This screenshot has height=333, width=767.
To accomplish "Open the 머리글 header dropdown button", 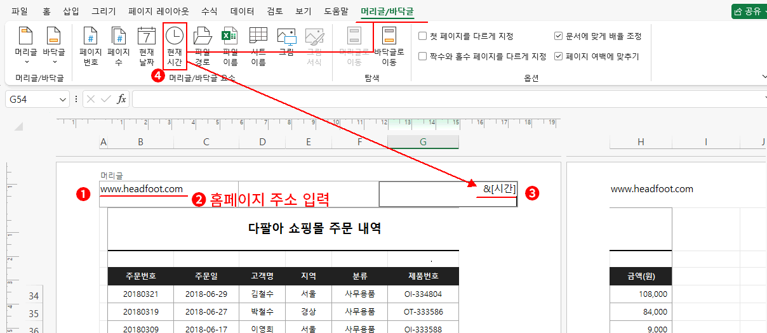I will pos(26,45).
